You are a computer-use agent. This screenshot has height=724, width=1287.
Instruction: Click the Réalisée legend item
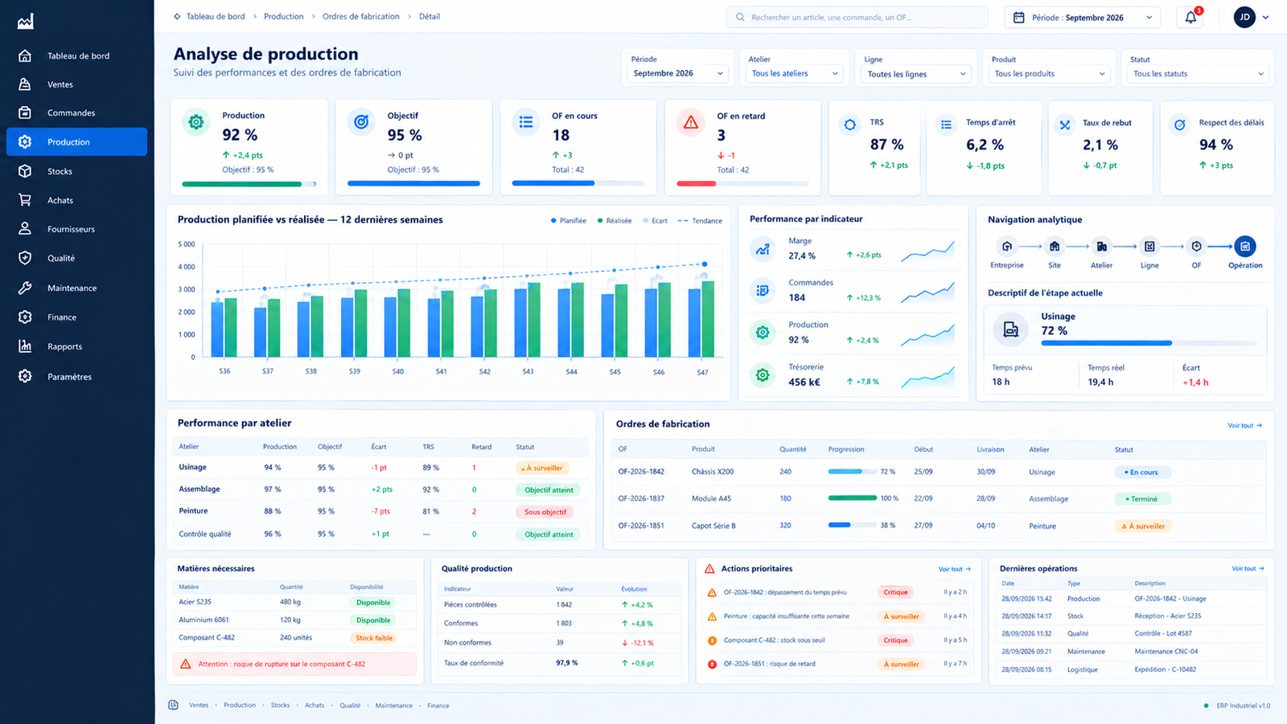(615, 220)
